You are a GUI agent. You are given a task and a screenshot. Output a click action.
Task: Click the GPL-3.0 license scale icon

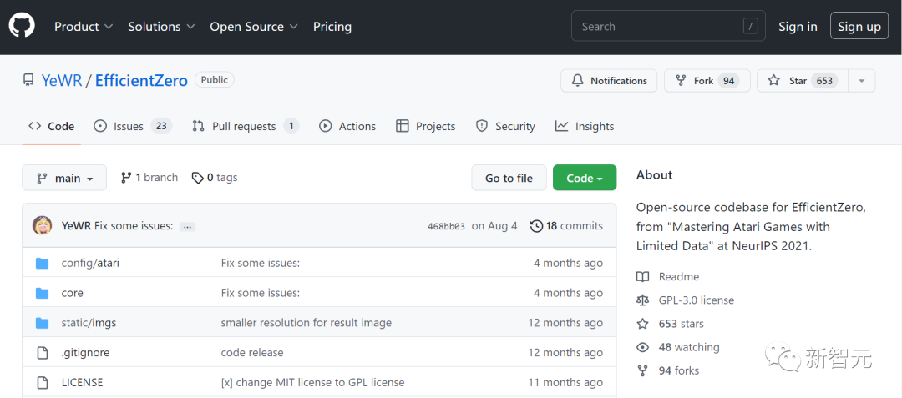tap(642, 300)
